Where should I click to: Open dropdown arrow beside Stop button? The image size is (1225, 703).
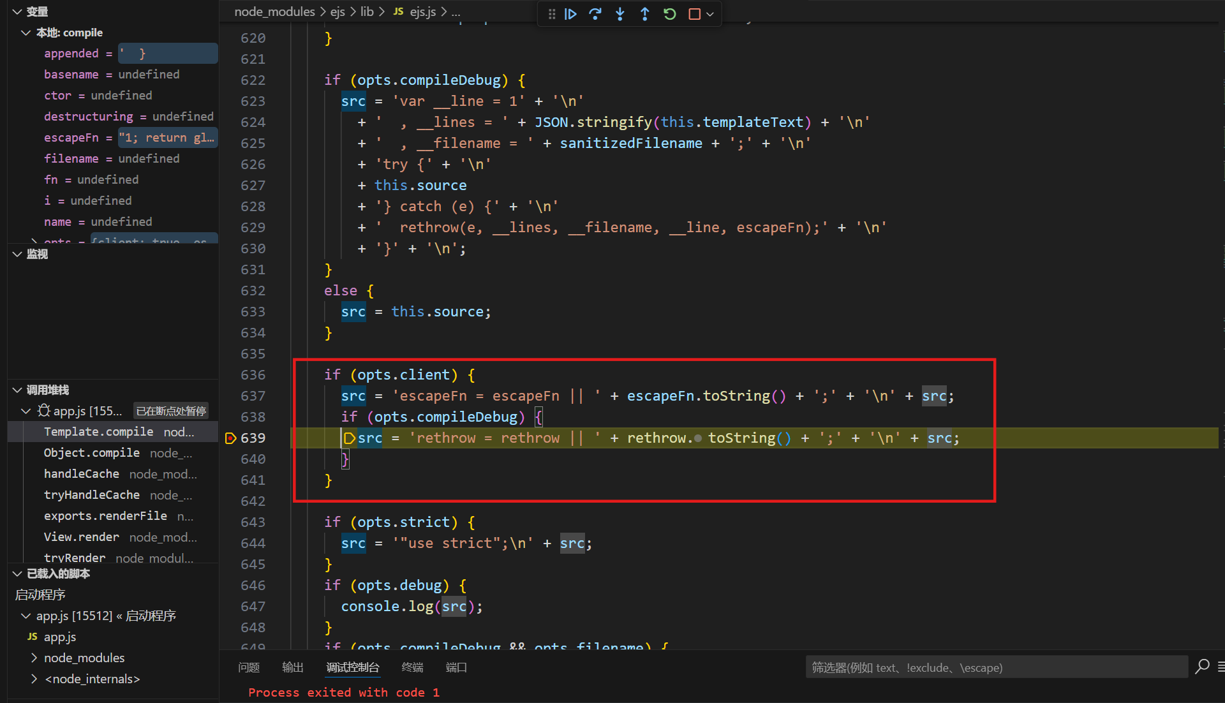pos(710,14)
